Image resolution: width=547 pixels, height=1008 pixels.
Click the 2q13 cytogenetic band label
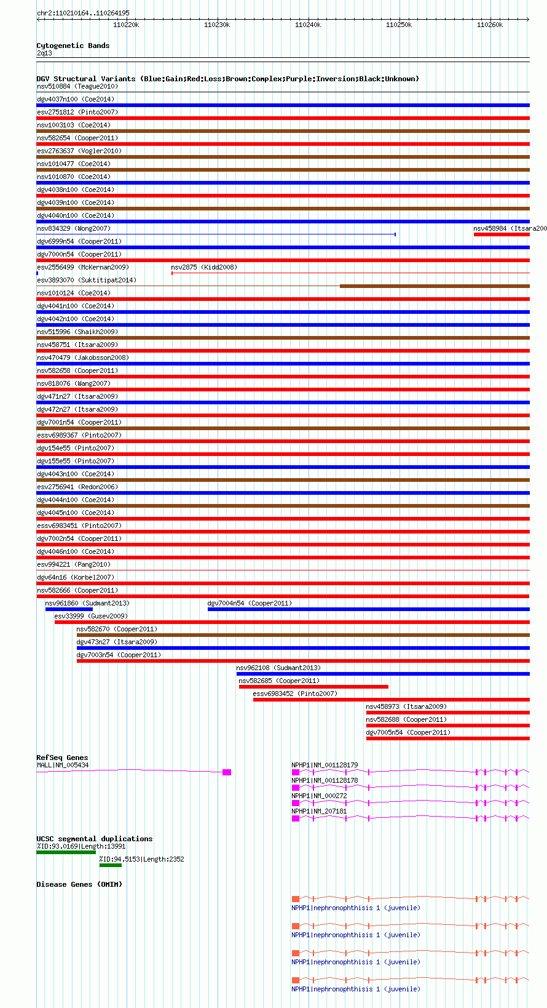click(44, 53)
